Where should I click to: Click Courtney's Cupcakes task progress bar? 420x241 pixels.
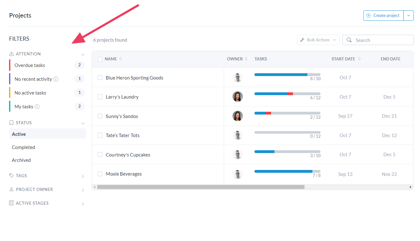coord(287,151)
